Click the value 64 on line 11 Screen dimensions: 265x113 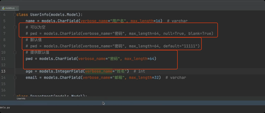point(152,59)
